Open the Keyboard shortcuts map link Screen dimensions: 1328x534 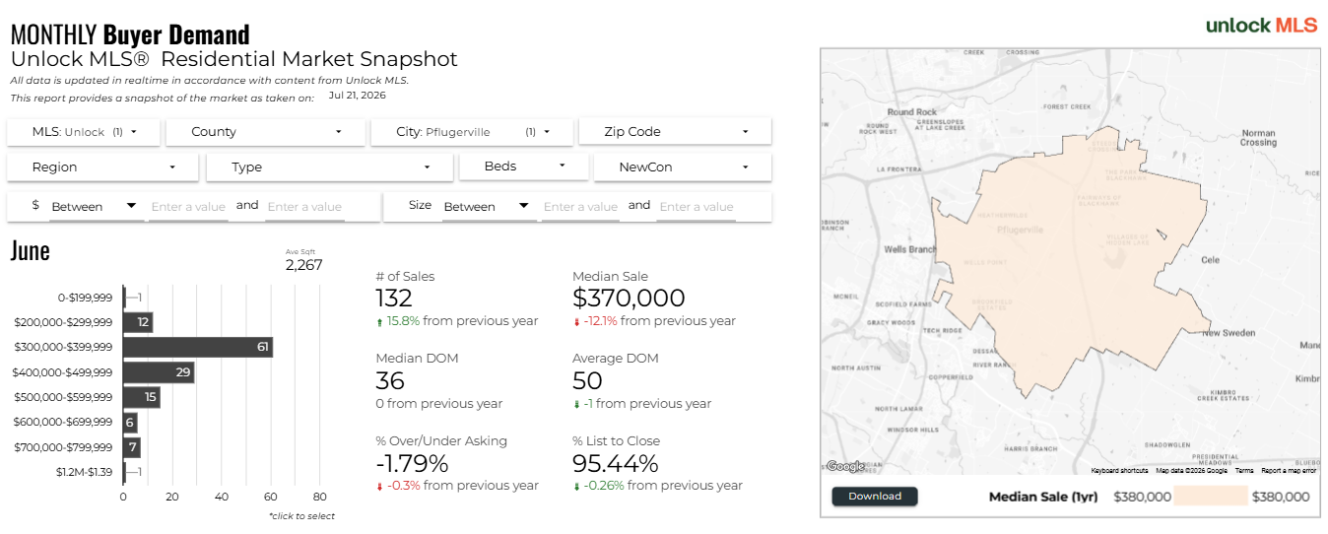coord(1119,471)
